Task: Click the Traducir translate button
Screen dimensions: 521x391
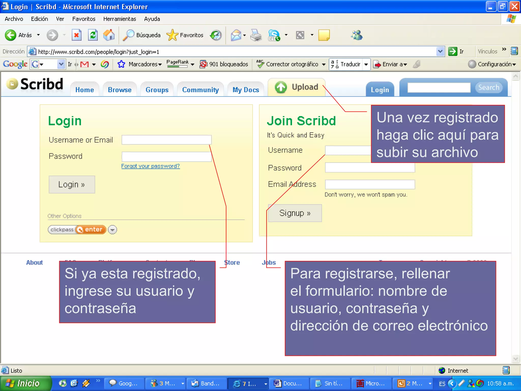Action: (x=346, y=64)
